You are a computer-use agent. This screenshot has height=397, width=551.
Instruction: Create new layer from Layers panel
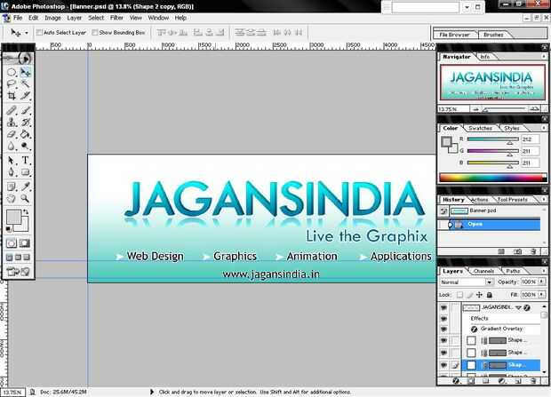point(518,381)
